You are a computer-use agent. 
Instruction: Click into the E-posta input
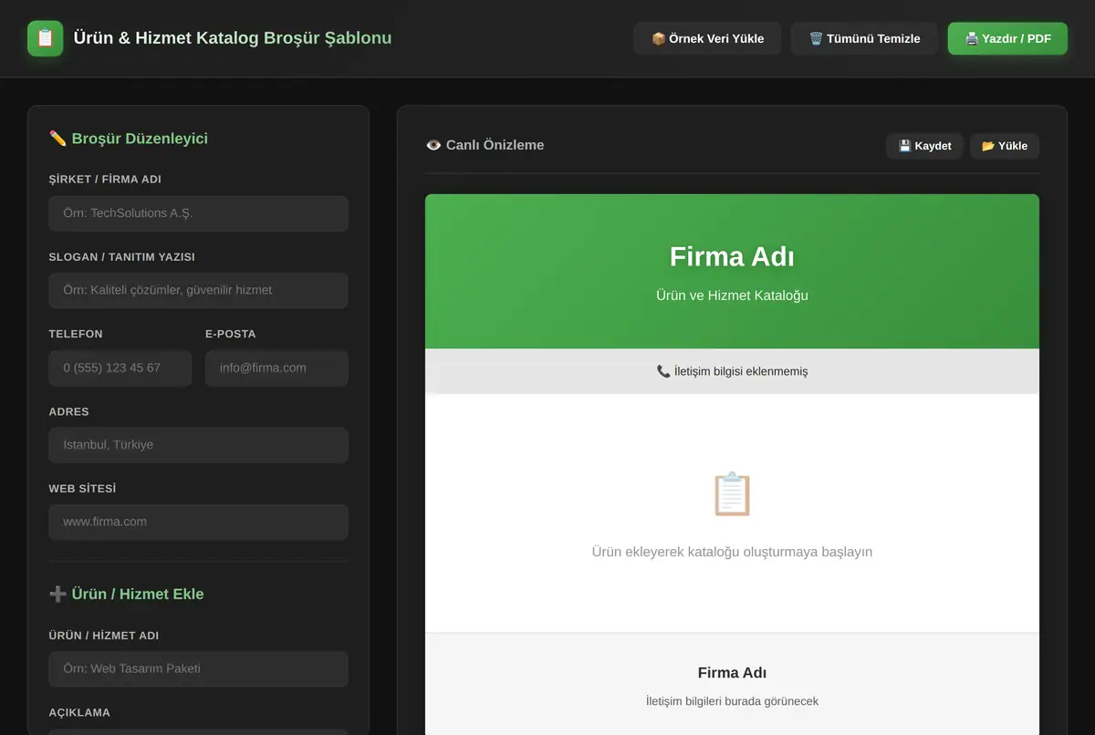click(276, 367)
